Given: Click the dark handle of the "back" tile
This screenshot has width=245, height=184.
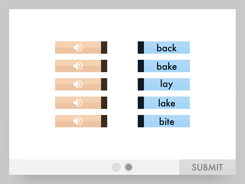Looking at the screenshot, I should [x=141, y=48].
